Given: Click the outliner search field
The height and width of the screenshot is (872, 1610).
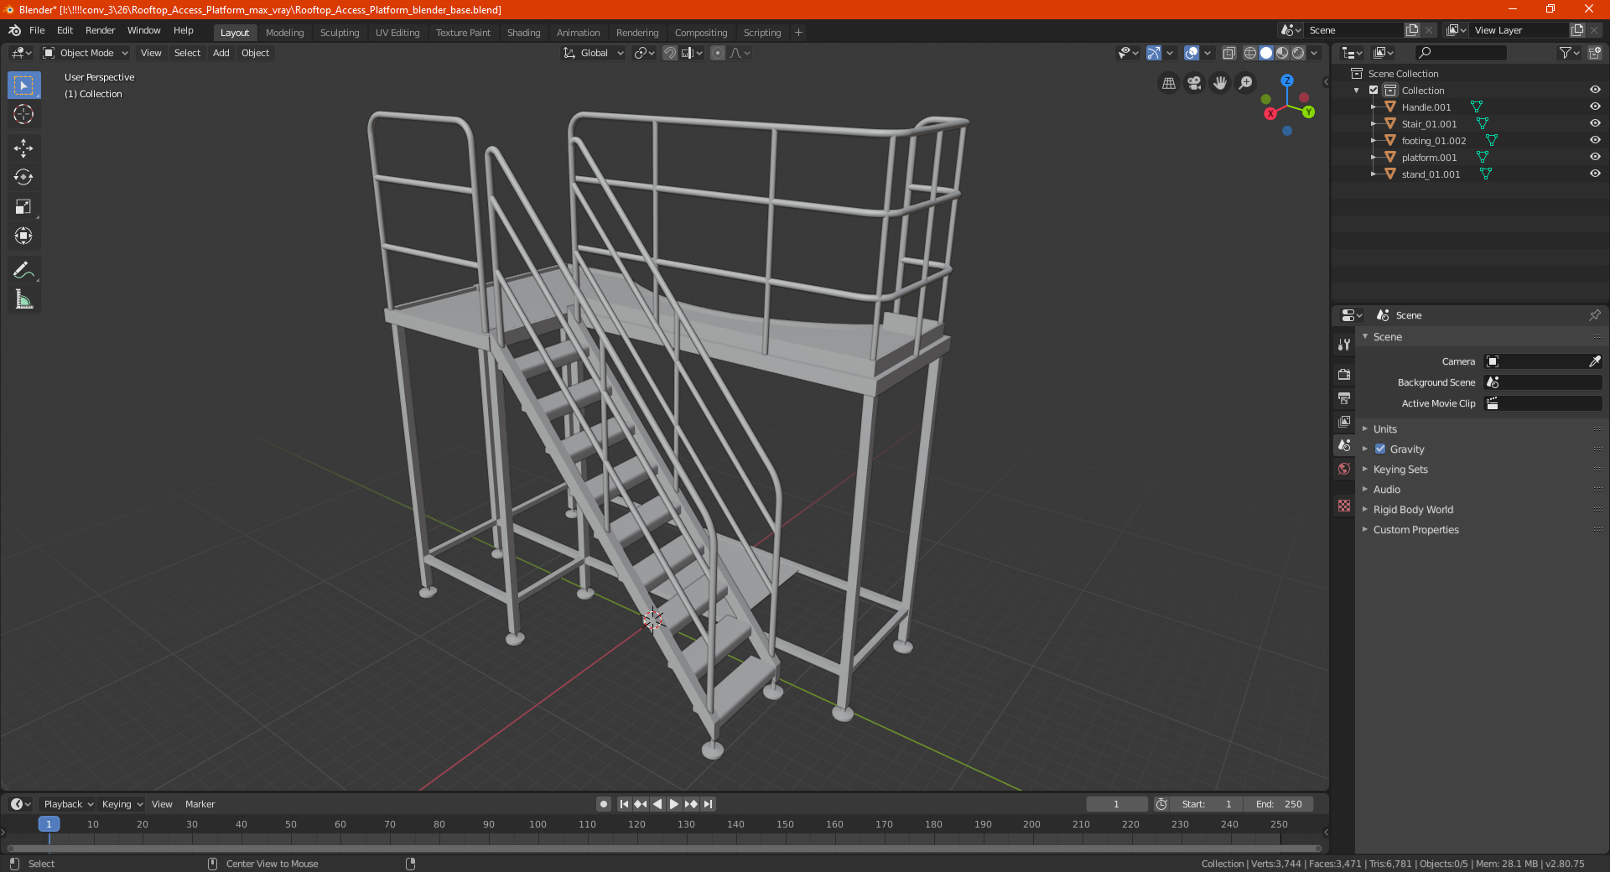Looking at the screenshot, I should click(1460, 53).
